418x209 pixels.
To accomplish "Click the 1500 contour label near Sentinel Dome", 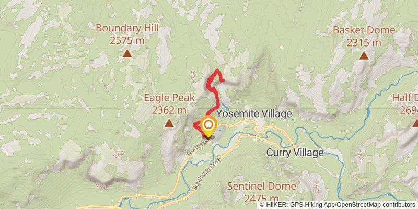I will click(317, 188).
